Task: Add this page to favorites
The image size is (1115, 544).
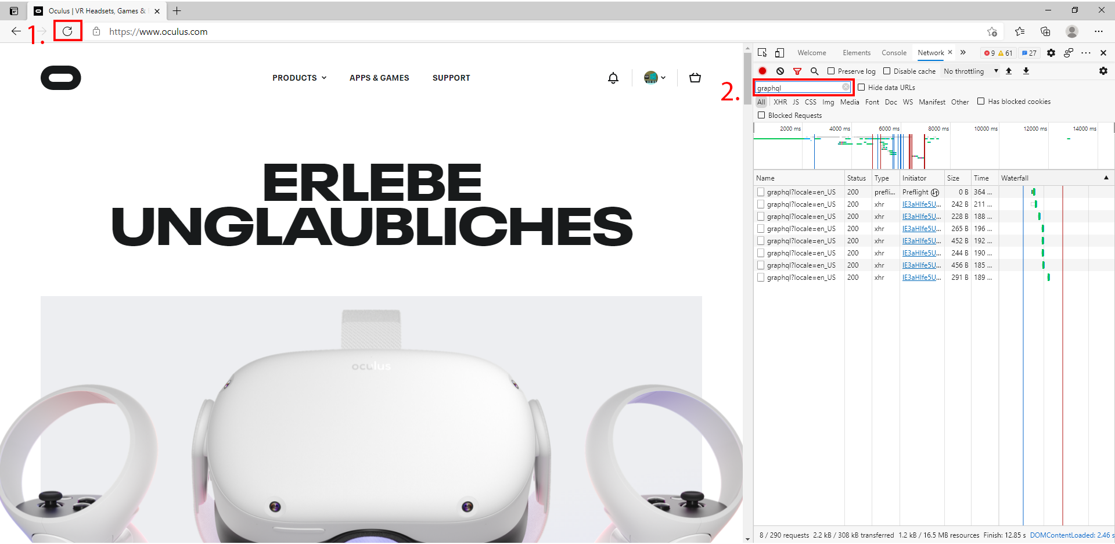Action: tap(992, 31)
